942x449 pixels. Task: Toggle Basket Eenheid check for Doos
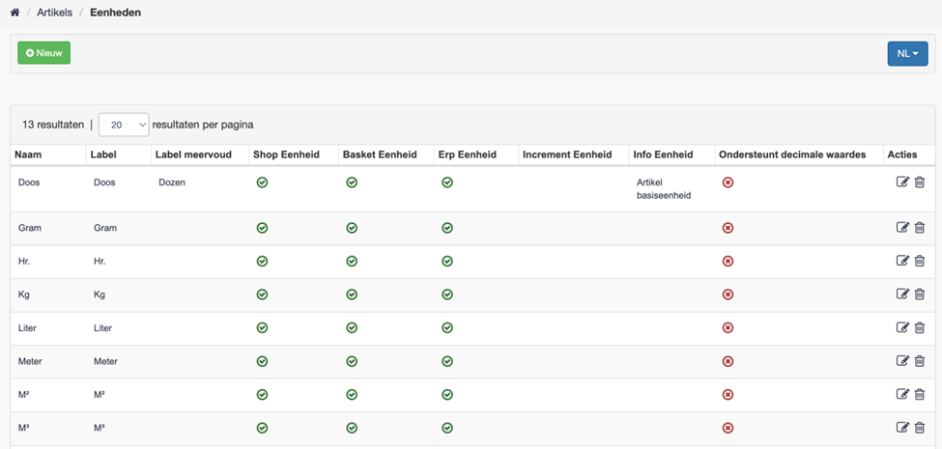[352, 182]
